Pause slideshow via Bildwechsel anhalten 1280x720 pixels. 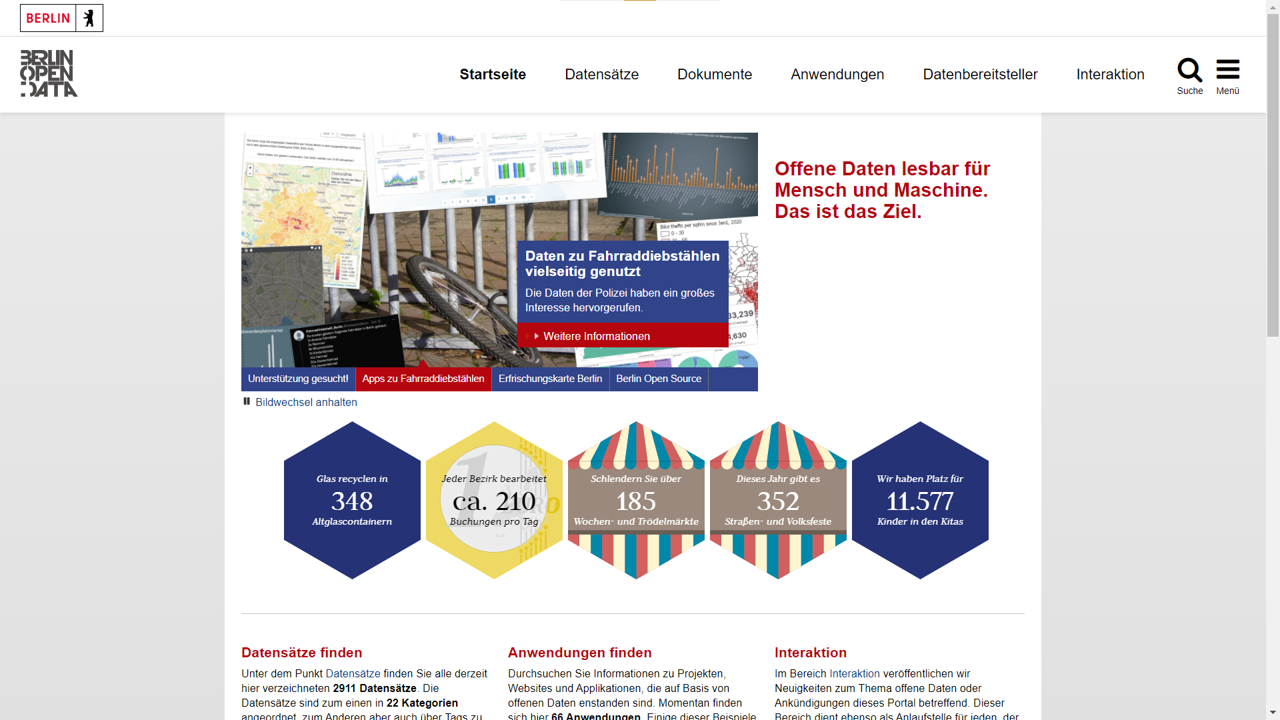tap(305, 402)
